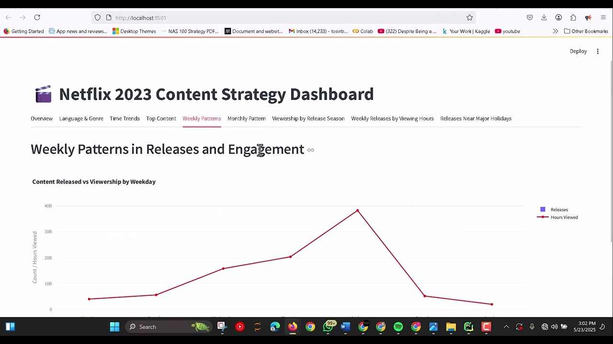
Task: Open the App news and reviews bookmark
Action: pos(78,31)
